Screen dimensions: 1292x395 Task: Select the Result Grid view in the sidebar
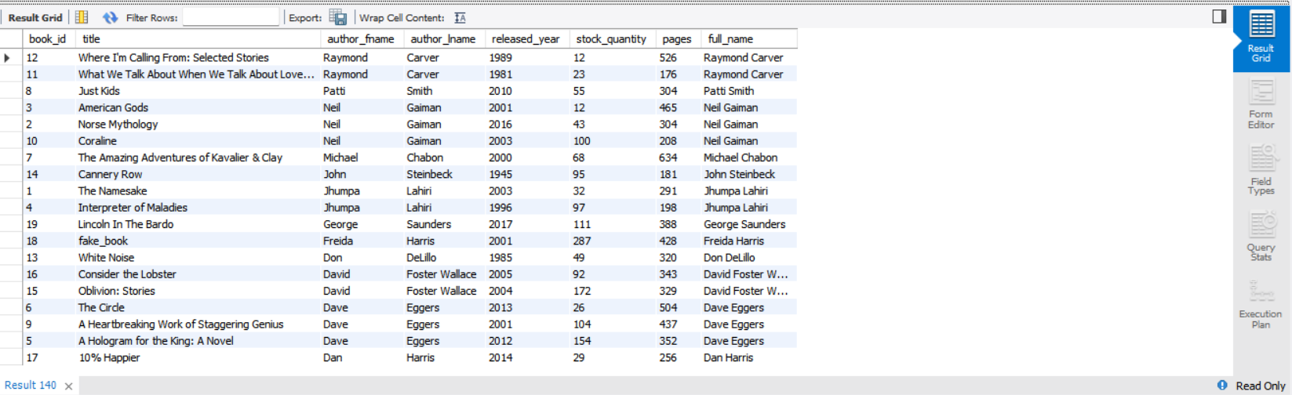pos(1261,38)
